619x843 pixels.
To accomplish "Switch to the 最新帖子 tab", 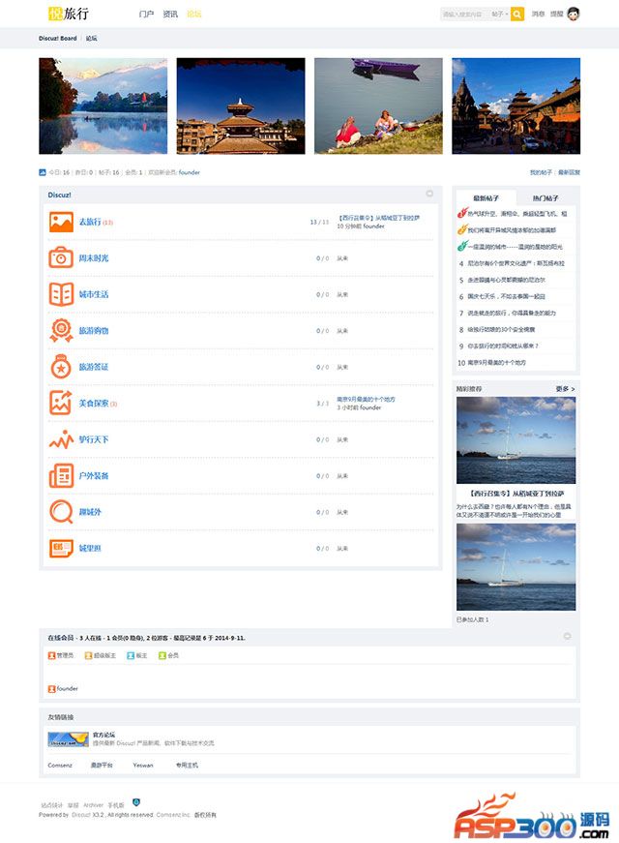I will point(486,197).
